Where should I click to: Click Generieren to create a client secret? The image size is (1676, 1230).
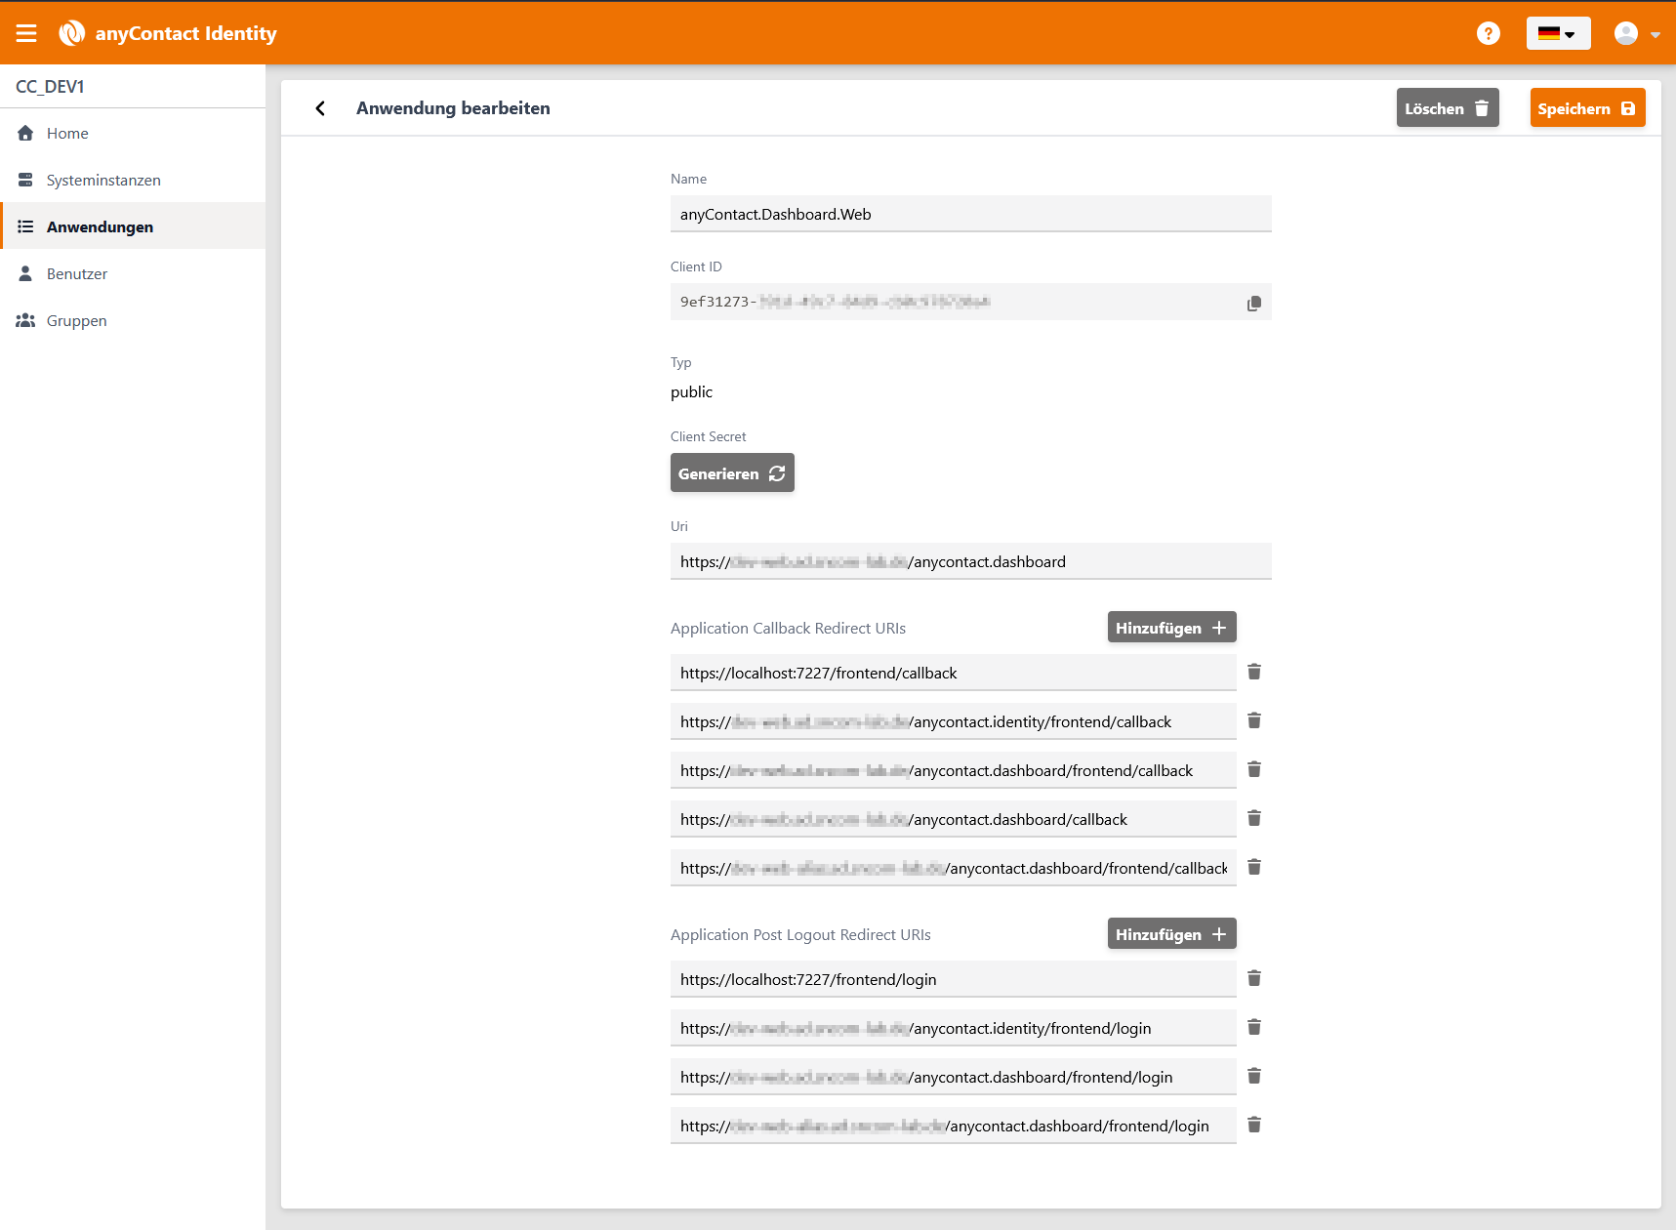coord(732,473)
